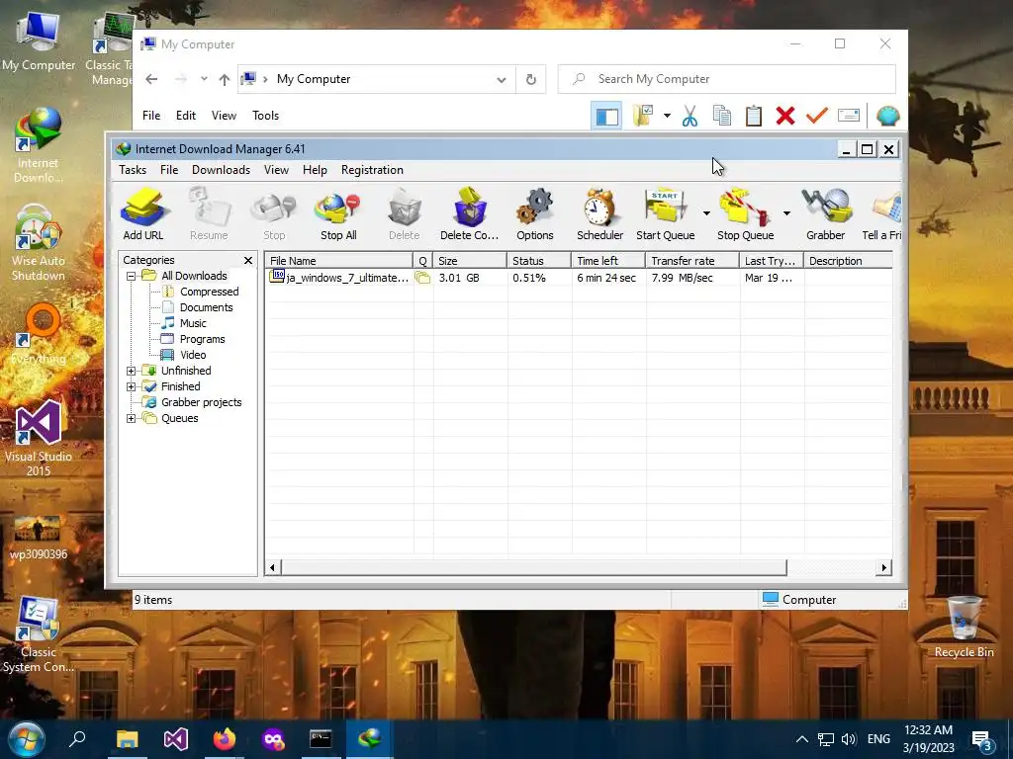Click the Start Queue icon
The width and height of the screenshot is (1013, 759).
pos(666,213)
